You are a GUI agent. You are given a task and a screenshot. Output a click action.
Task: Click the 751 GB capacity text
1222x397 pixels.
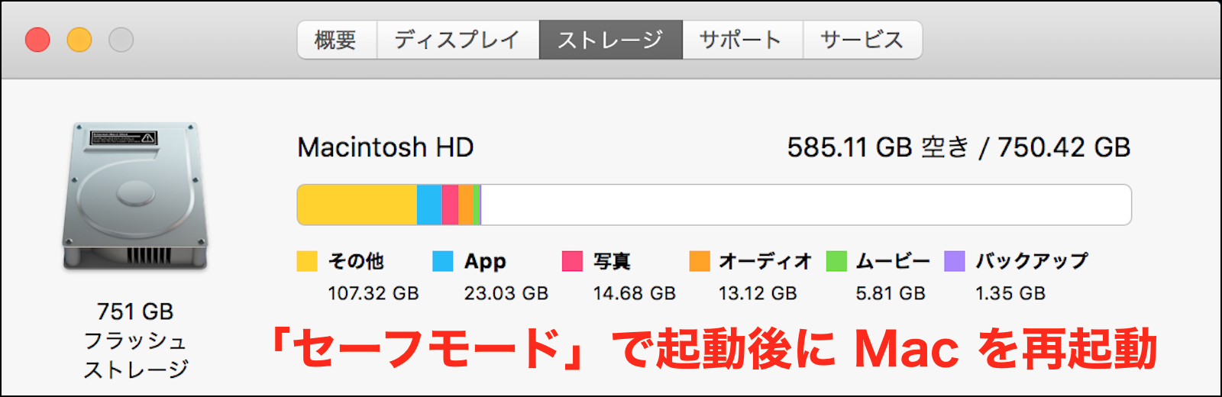tap(135, 311)
